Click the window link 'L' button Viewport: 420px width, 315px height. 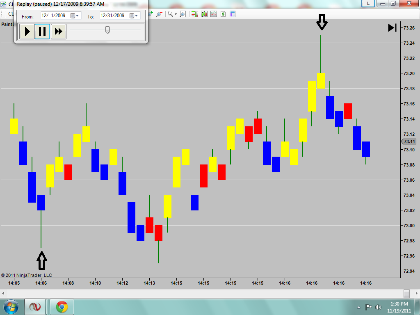pos(368,3)
